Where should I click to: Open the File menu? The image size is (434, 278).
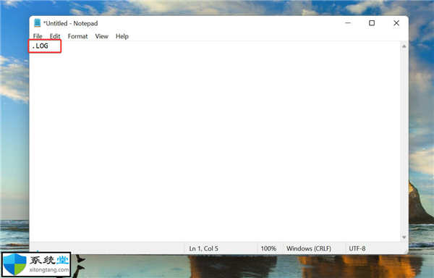click(x=38, y=36)
